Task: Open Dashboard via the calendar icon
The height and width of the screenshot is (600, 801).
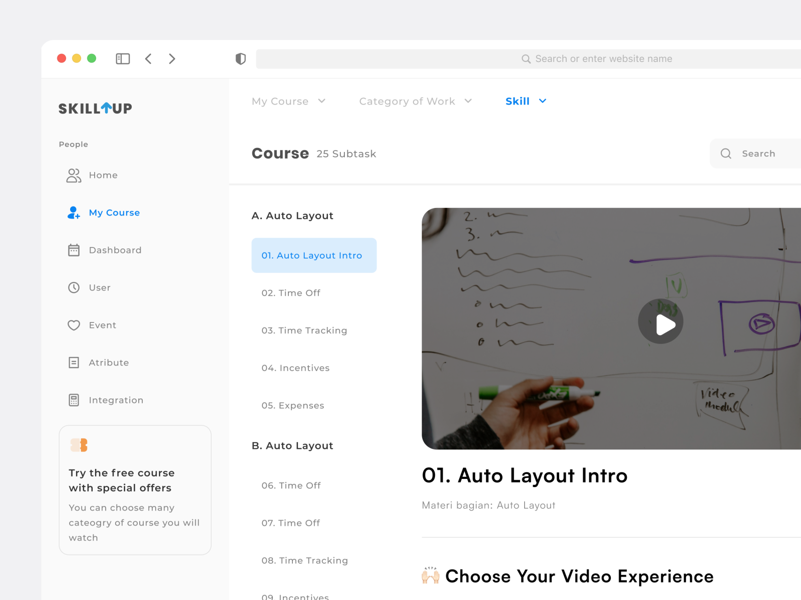Action: tap(74, 250)
